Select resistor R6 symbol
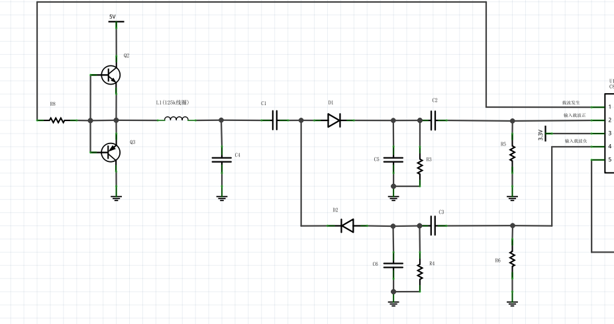 (512, 259)
